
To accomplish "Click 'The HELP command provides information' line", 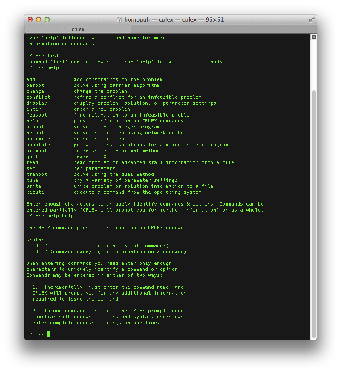I will point(108,228).
